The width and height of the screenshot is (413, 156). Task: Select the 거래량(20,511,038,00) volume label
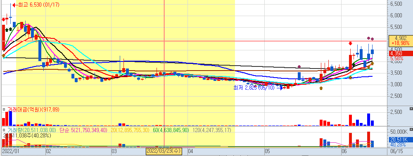click(x=32, y=130)
